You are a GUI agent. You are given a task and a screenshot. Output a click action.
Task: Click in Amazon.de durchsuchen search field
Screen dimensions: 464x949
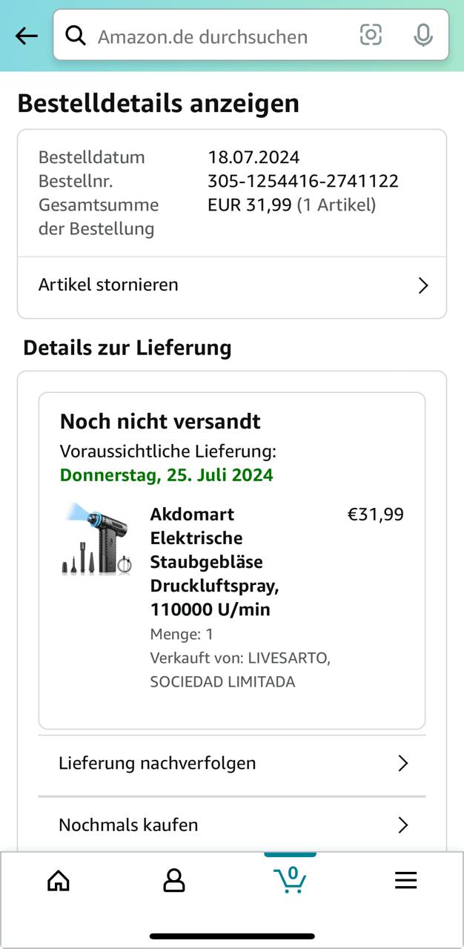tap(215, 36)
